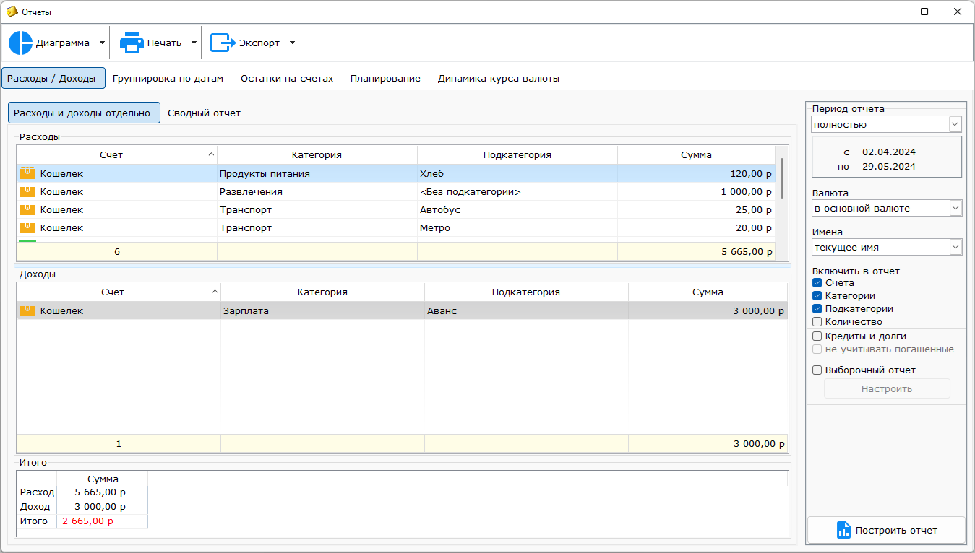The image size is (975, 553).
Task: Select the Развлечения category cell
Action: point(317,191)
